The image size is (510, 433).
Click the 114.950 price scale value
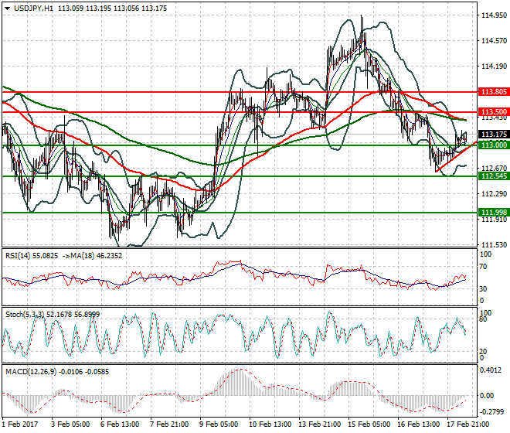tap(494, 15)
